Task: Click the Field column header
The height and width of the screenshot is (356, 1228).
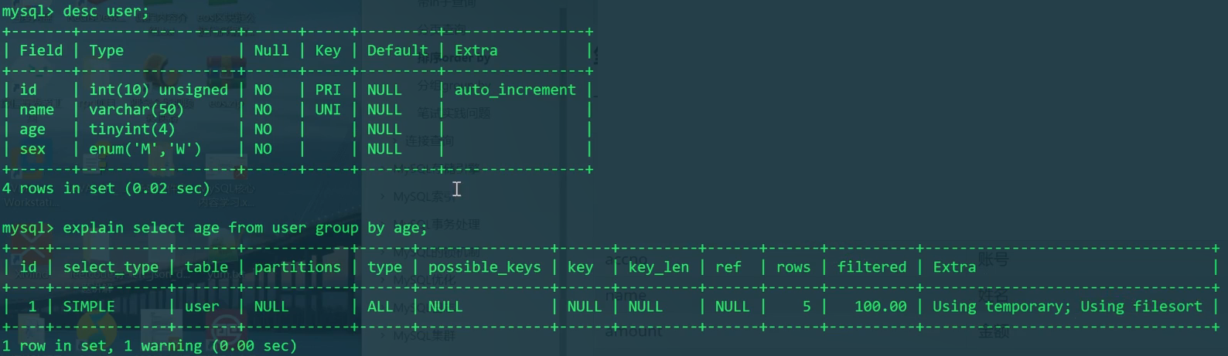Action: point(41,50)
